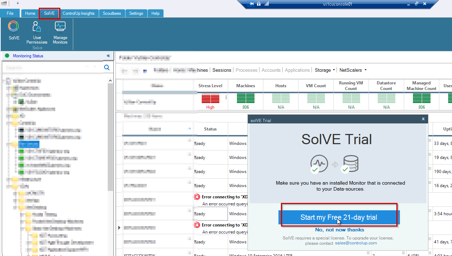Click the green Machines 806 bars
452x256 pixels.
tap(246, 98)
